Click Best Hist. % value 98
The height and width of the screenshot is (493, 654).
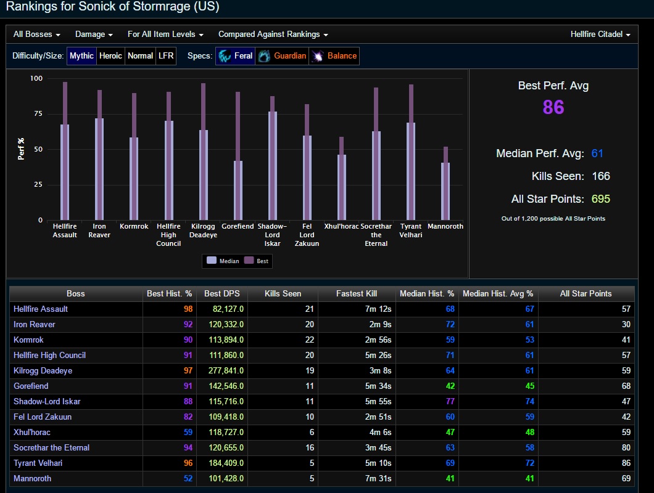[188, 309]
